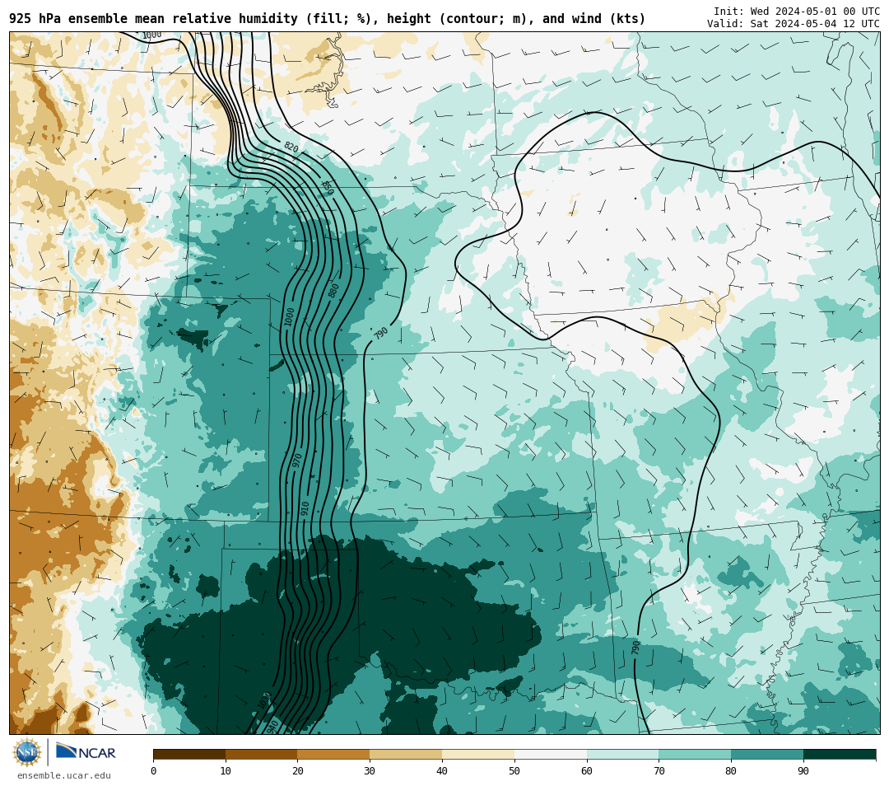889x786 pixels.
Task: Click the NCAR logo
Action: pyautogui.click(x=86, y=752)
